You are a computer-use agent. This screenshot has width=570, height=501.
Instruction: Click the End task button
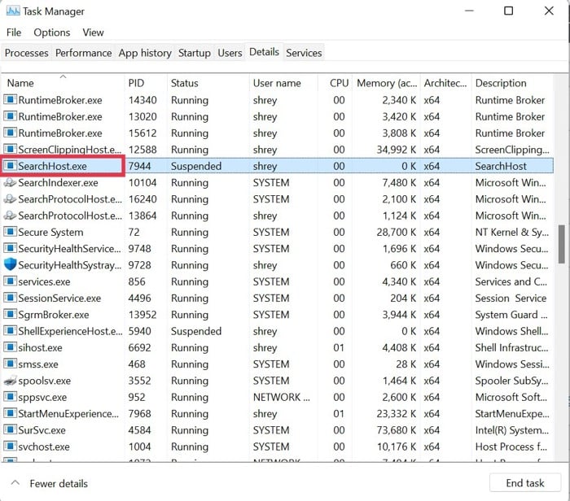tap(525, 482)
